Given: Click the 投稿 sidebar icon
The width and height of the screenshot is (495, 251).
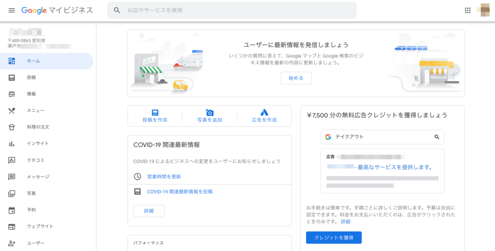Looking at the screenshot, I should pyautogui.click(x=12, y=78).
